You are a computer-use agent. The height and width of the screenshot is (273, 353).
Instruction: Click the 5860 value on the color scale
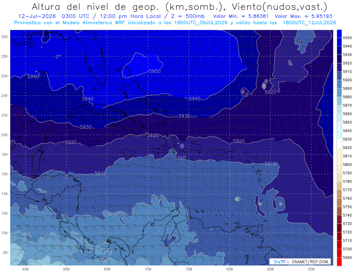point(347,114)
